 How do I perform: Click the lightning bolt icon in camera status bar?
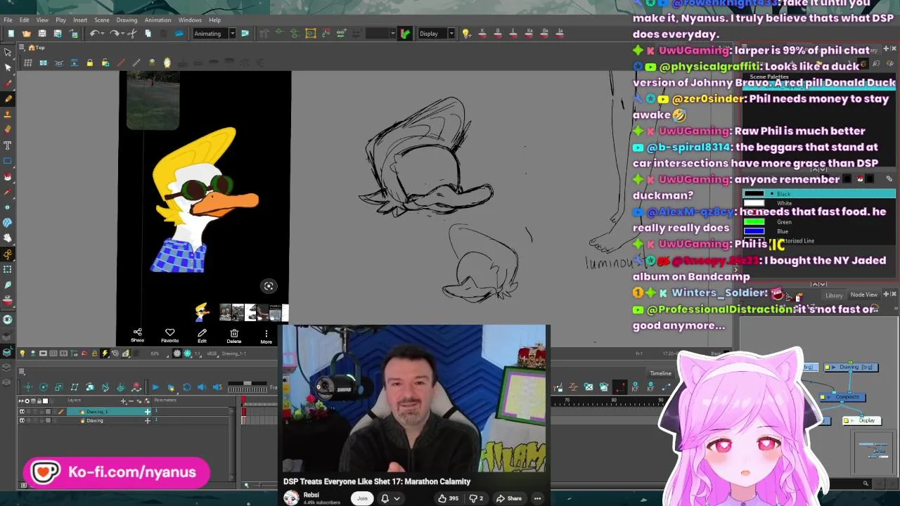point(105,353)
